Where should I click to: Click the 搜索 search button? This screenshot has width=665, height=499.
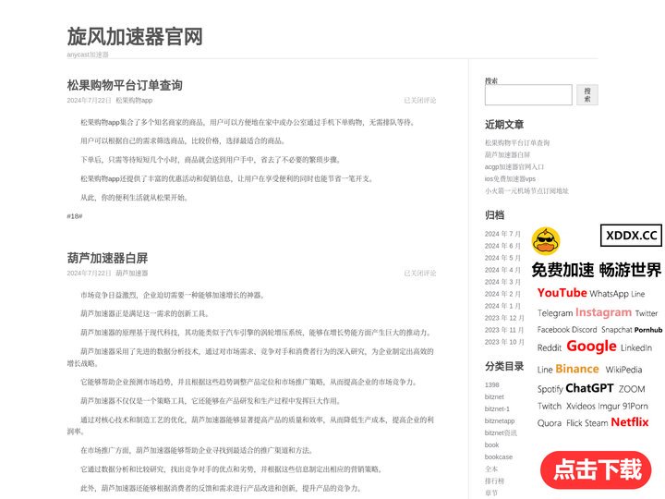pos(587,94)
